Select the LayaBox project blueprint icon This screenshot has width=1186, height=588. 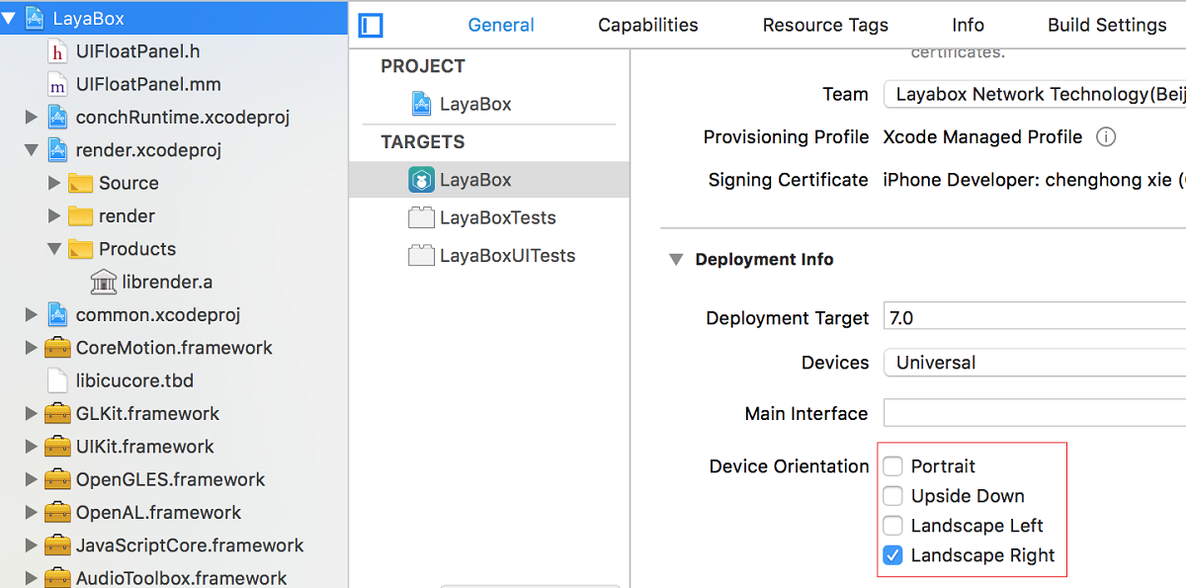[x=422, y=104]
